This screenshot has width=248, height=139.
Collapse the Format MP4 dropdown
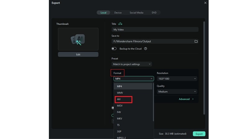[x=134, y=79]
